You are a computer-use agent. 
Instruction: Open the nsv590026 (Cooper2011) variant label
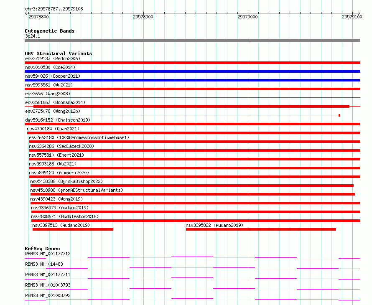[x=53, y=76]
